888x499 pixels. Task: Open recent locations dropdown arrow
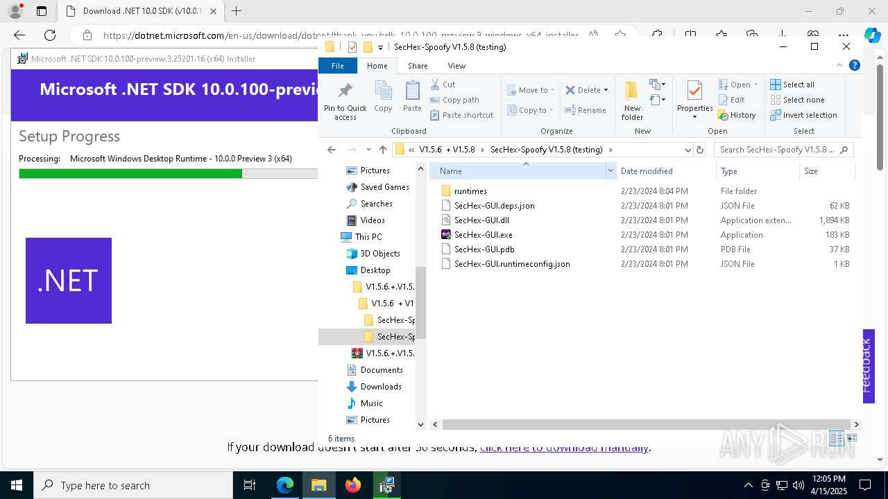(x=368, y=150)
